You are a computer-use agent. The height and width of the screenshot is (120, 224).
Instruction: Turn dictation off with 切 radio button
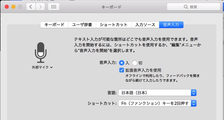tap(134, 63)
